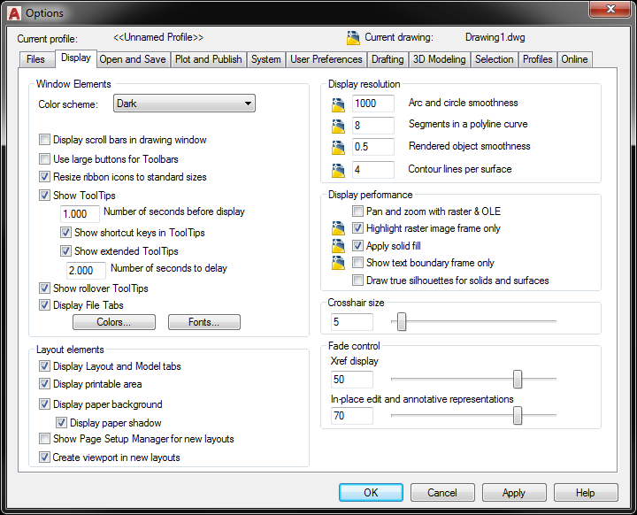The image size is (637, 515).
Task: Open the Color scheme dropdown
Action: point(184,104)
